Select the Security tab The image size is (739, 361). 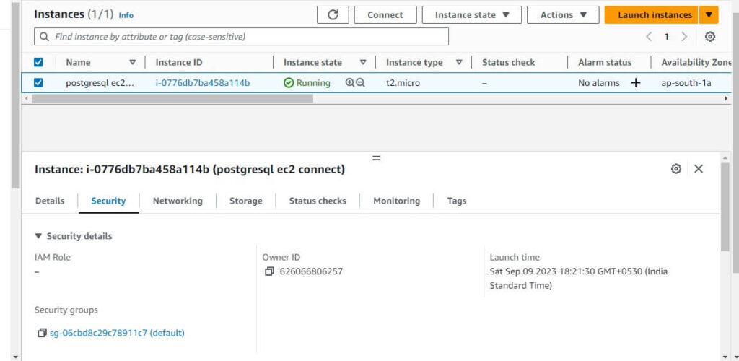coord(108,201)
